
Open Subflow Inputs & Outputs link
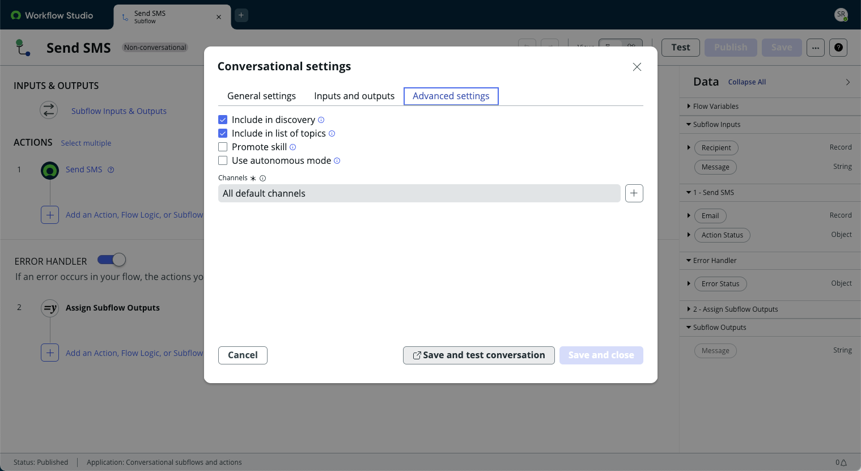pyautogui.click(x=119, y=111)
